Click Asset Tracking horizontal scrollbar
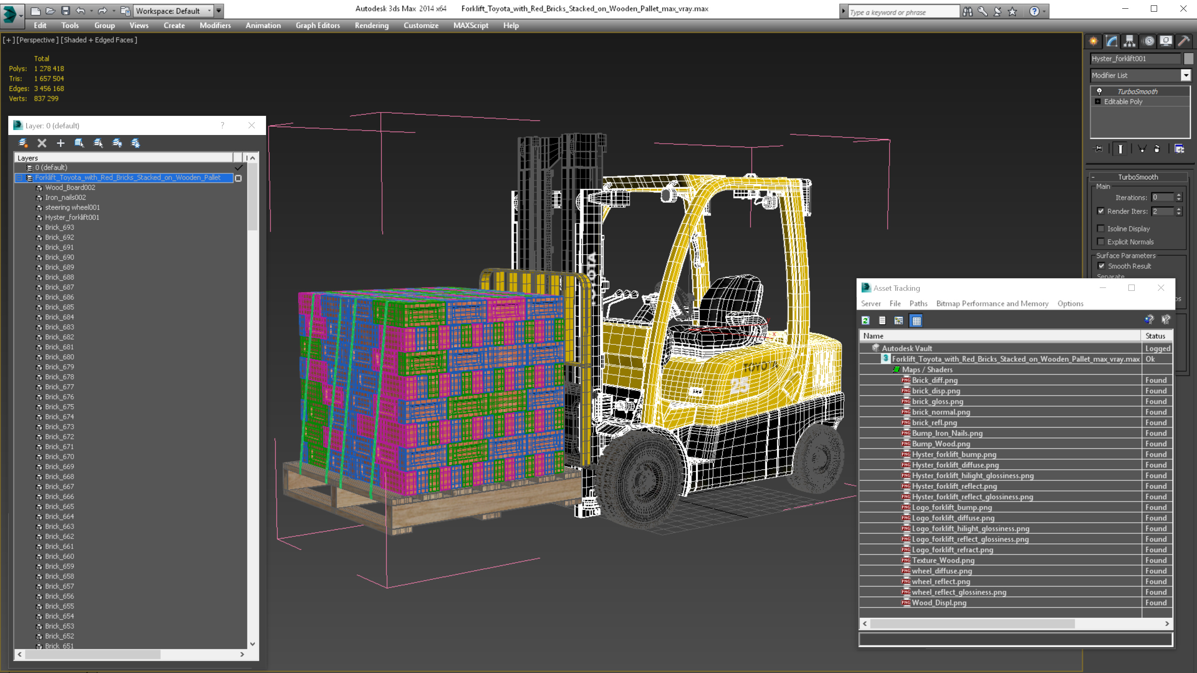The width and height of the screenshot is (1197, 673). 973,624
